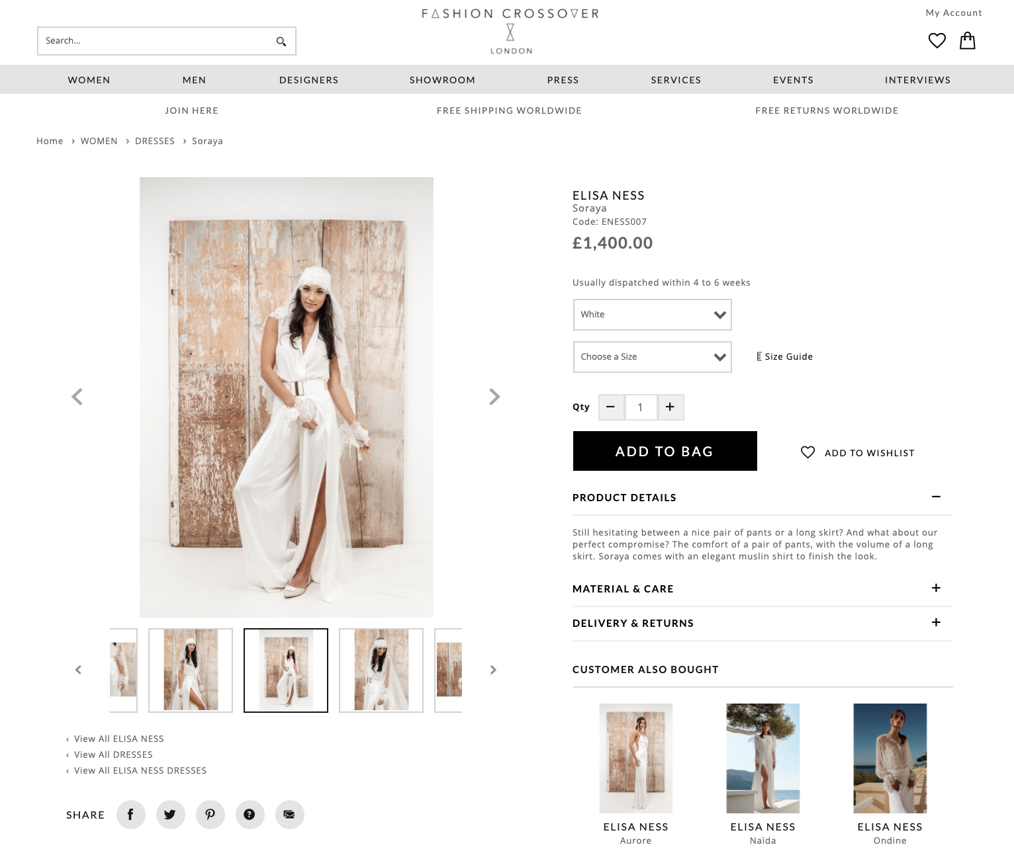Click JOIN HERE link
1014x853 pixels.
pyautogui.click(x=192, y=110)
